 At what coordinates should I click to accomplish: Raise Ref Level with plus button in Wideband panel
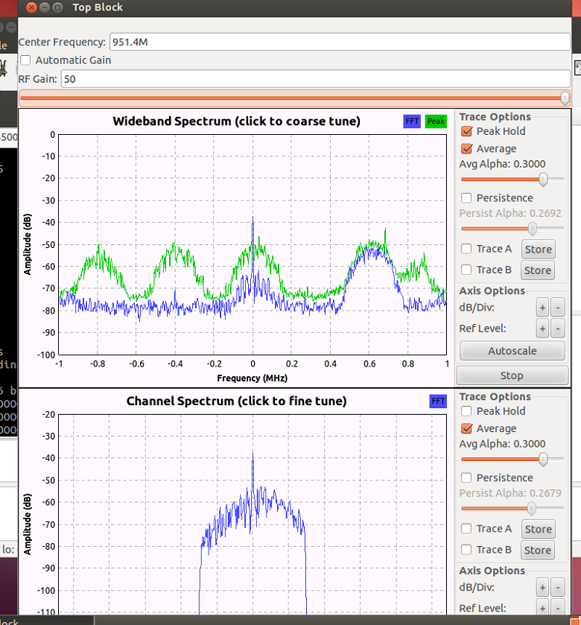coord(542,329)
